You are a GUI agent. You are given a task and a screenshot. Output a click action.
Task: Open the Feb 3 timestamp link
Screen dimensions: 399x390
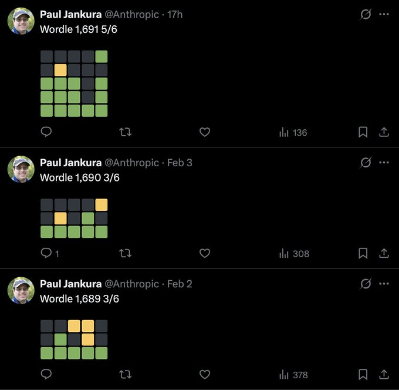(x=180, y=162)
